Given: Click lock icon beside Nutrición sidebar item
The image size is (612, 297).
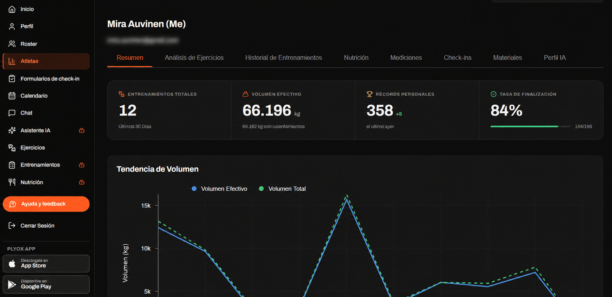Looking at the screenshot, I should (82, 182).
